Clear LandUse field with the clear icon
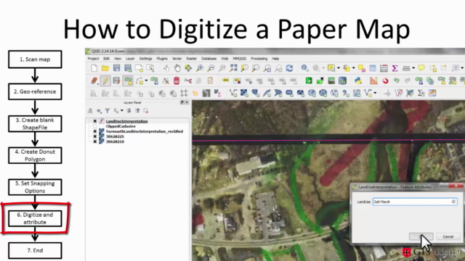Screen dimensions: 465x261 point(453,202)
